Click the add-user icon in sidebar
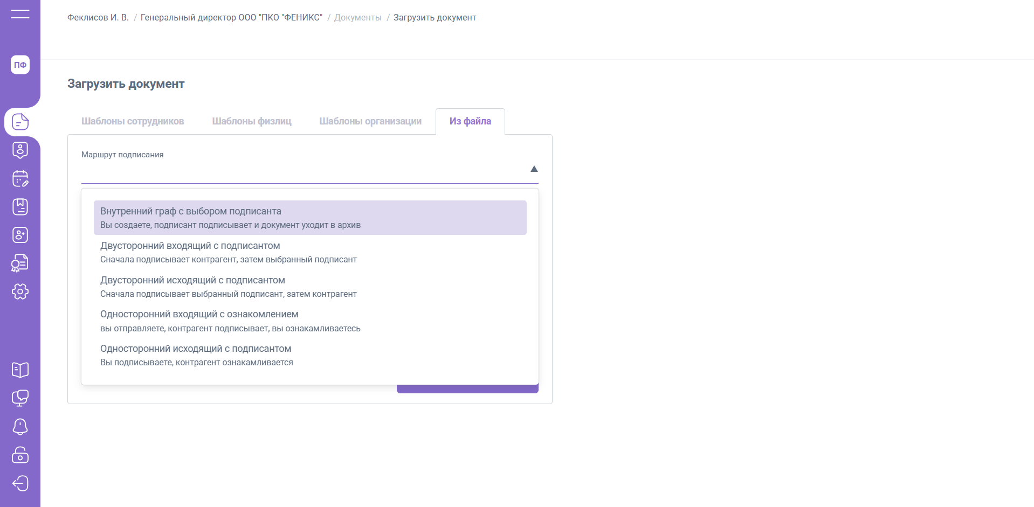The width and height of the screenshot is (1034, 507). click(20, 235)
